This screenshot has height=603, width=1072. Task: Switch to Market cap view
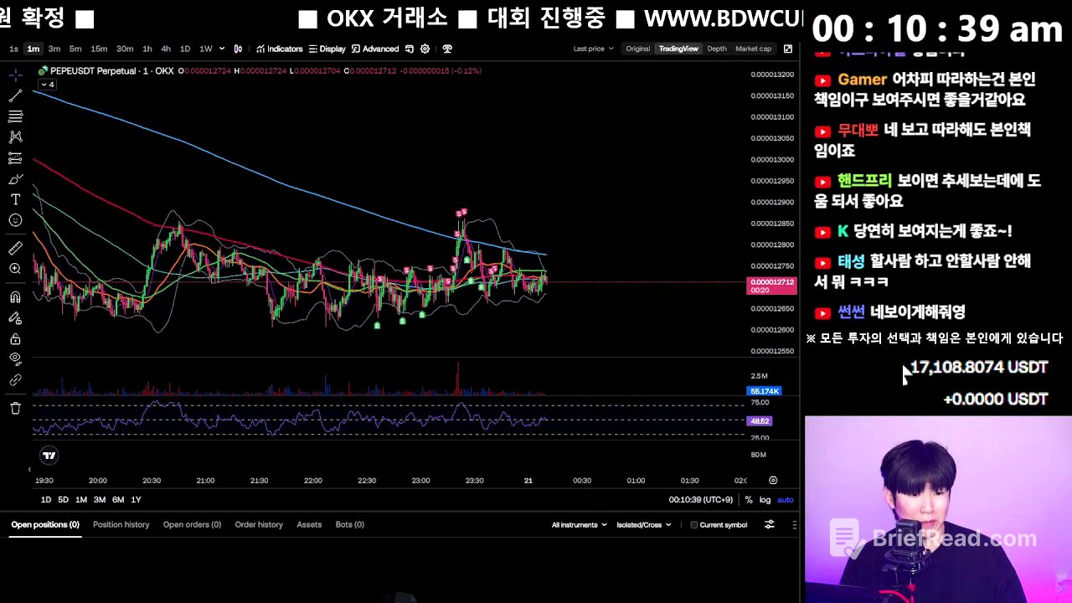pos(753,49)
